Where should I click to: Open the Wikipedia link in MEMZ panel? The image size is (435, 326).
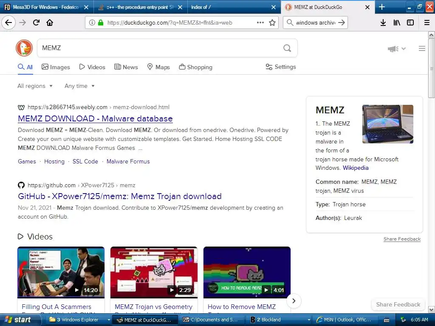click(x=356, y=168)
